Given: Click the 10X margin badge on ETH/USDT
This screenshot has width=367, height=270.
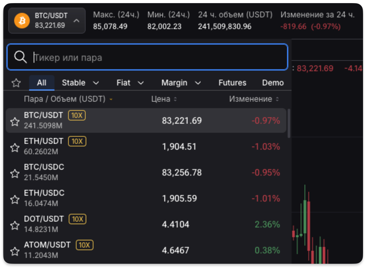Looking at the screenshot, I should coord(77,141).
